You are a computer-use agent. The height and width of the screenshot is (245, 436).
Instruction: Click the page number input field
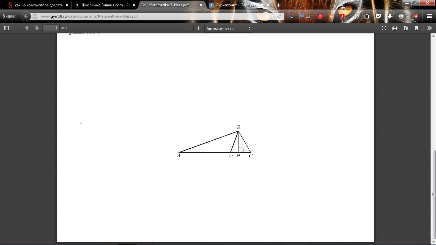pos(51,28)
